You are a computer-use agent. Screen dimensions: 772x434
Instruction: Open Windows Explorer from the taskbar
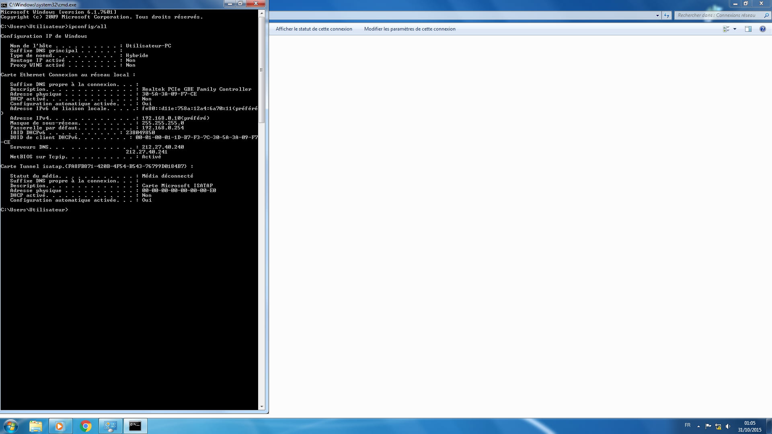coord(35,426)
